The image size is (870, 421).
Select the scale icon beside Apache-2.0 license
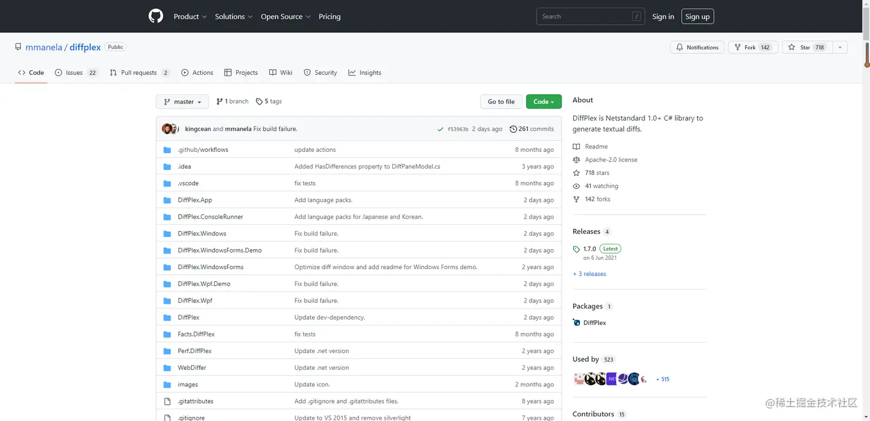point(577,160)
